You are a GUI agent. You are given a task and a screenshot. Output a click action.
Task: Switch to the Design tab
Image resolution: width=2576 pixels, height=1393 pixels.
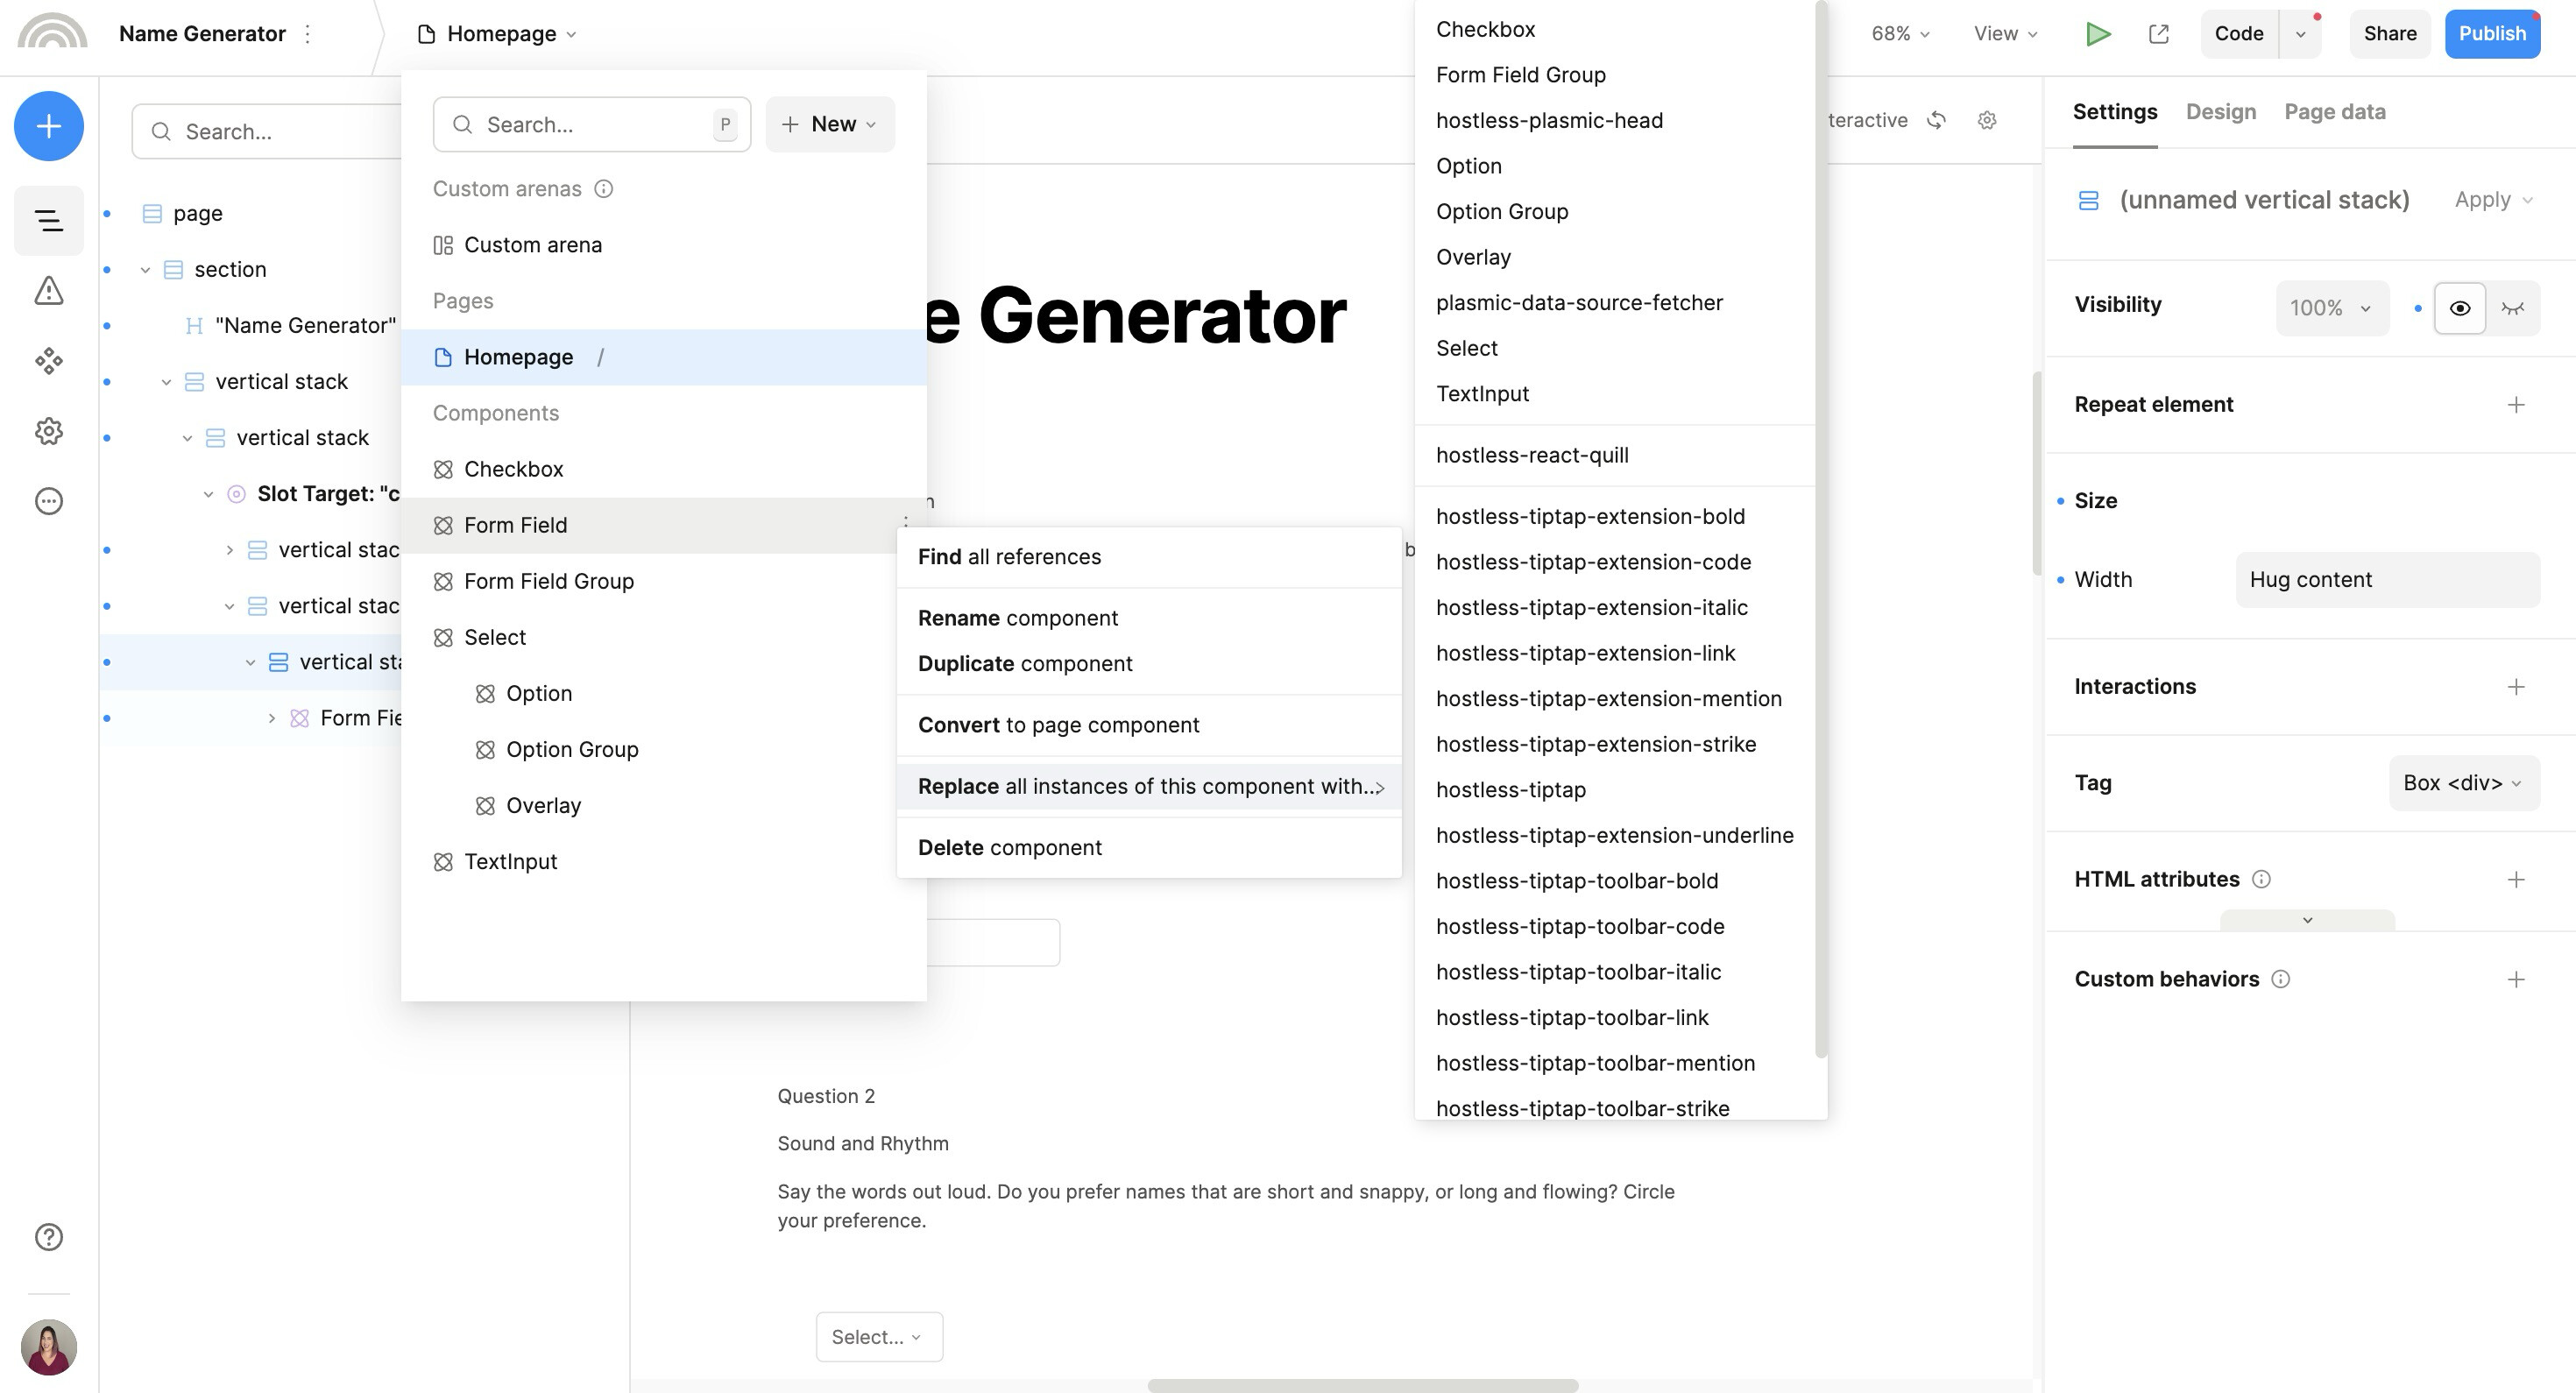pos(2220,112)
